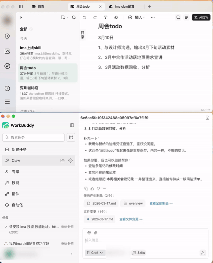Select Claw in WorkBuddy sidebar

pyautogui.click(x=39, y=161)
